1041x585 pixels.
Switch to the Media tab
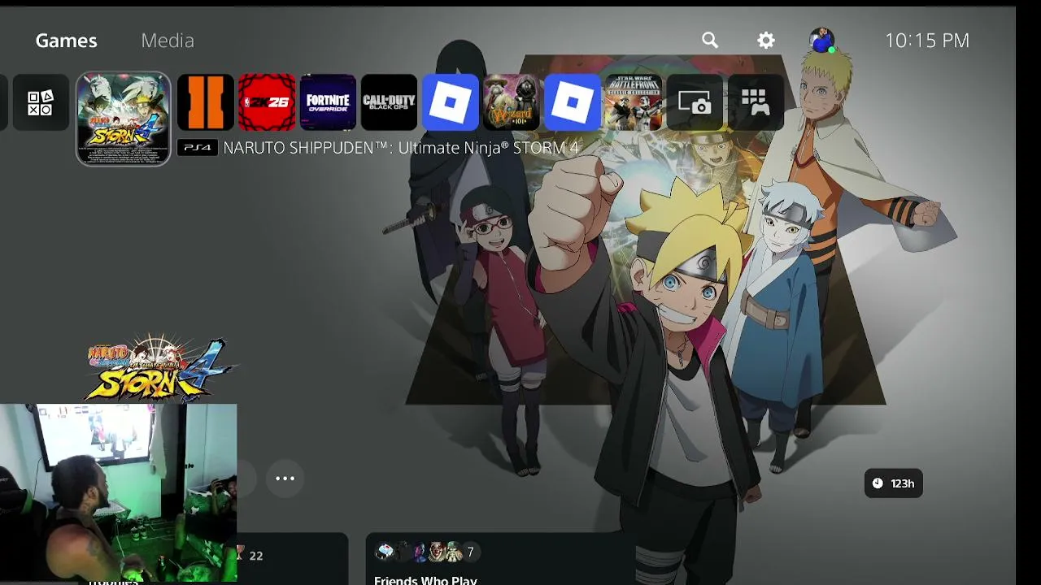click(168, 41)
